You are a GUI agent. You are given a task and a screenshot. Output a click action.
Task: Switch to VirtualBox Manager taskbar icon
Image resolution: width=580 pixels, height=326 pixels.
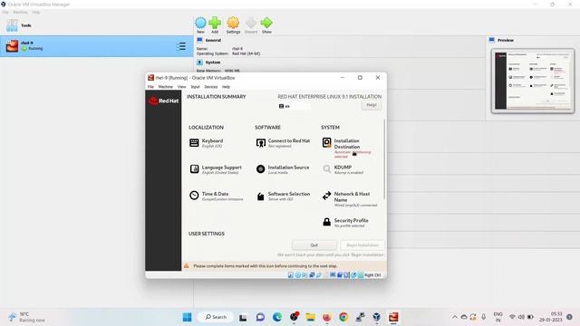tap(377, 317)
